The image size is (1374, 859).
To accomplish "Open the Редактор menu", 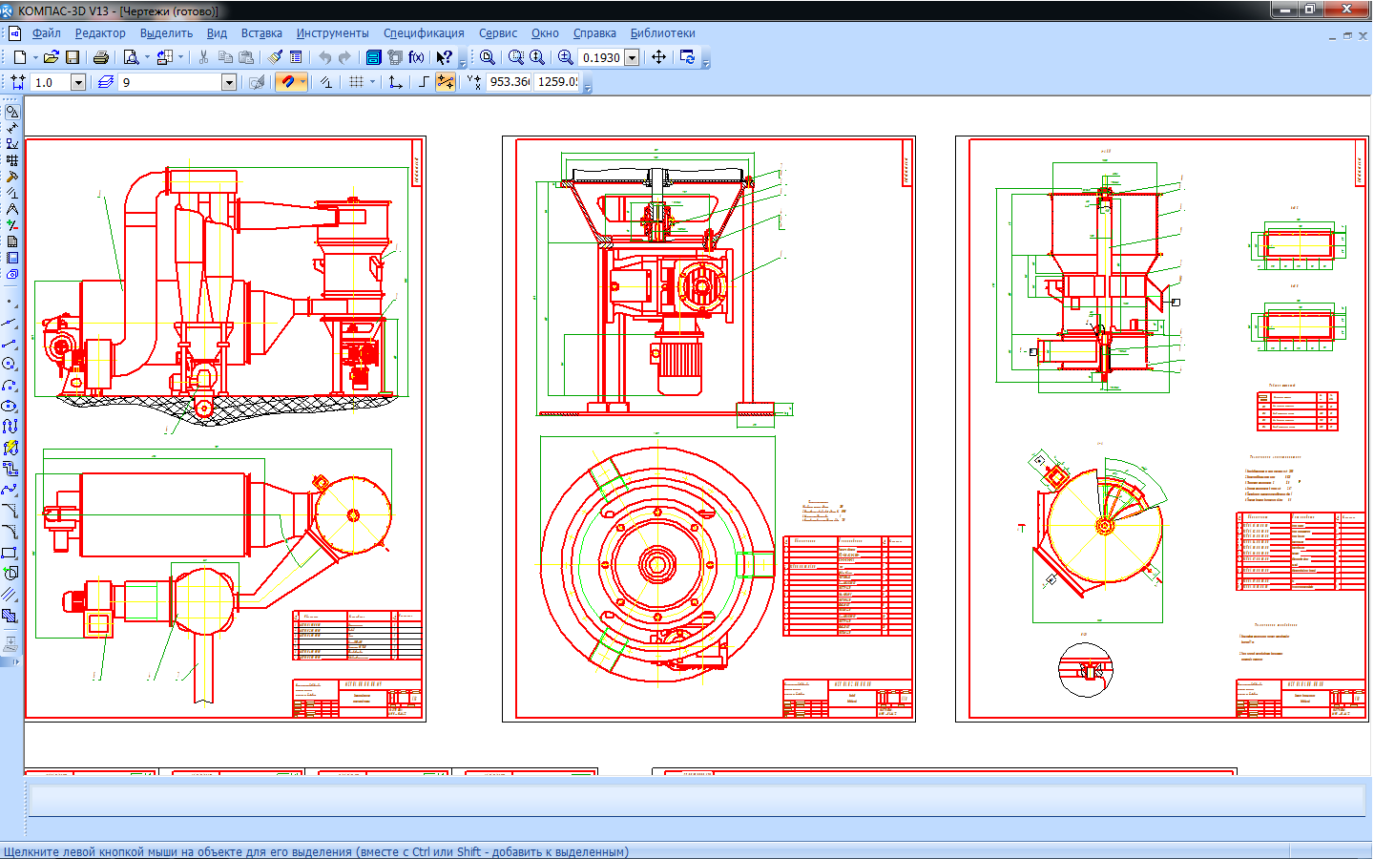I will coord(100,32).
